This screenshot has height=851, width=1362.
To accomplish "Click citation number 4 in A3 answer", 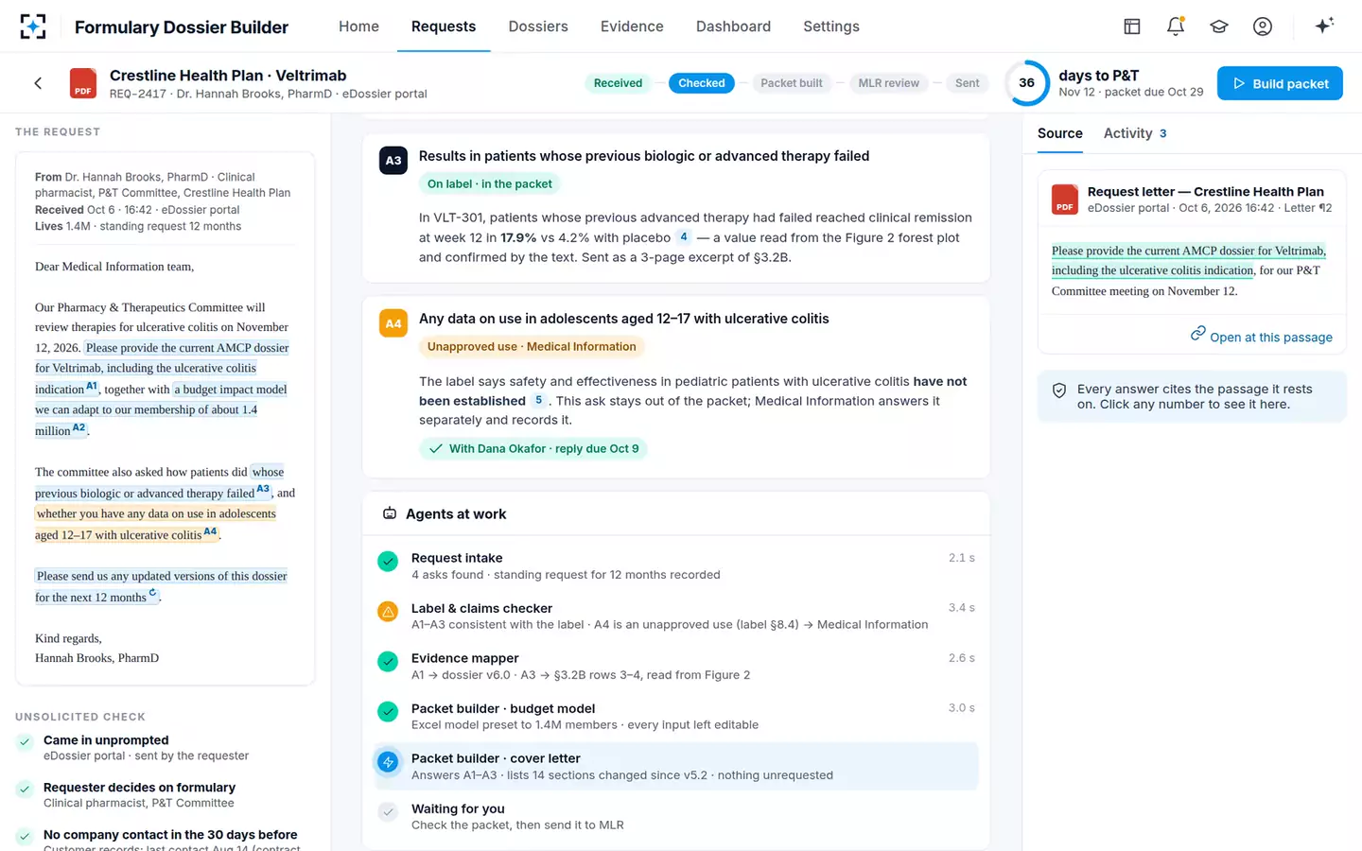I will click(684, 236).
